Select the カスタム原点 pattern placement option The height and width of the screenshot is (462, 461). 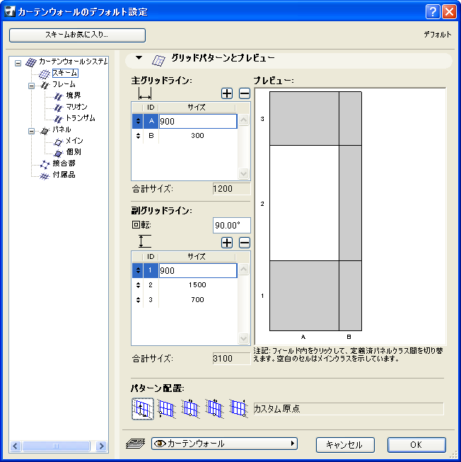[x=143, y=409]
